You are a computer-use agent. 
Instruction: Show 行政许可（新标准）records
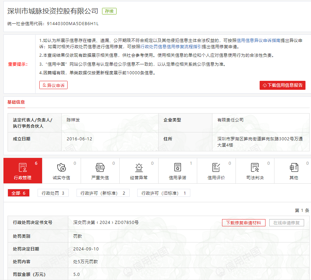tap(103, 193)
